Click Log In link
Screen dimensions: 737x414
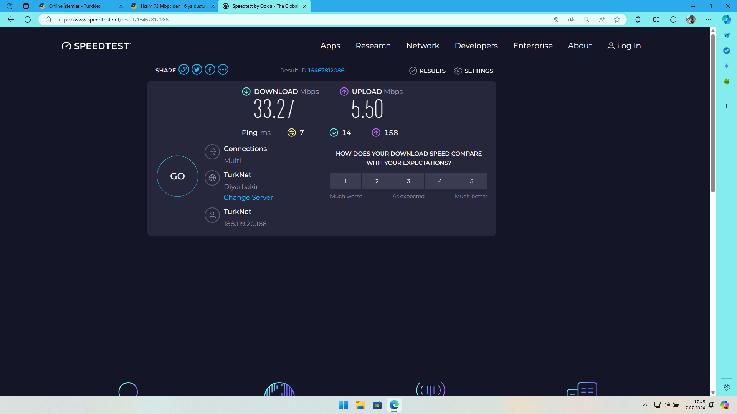[624, 46]
